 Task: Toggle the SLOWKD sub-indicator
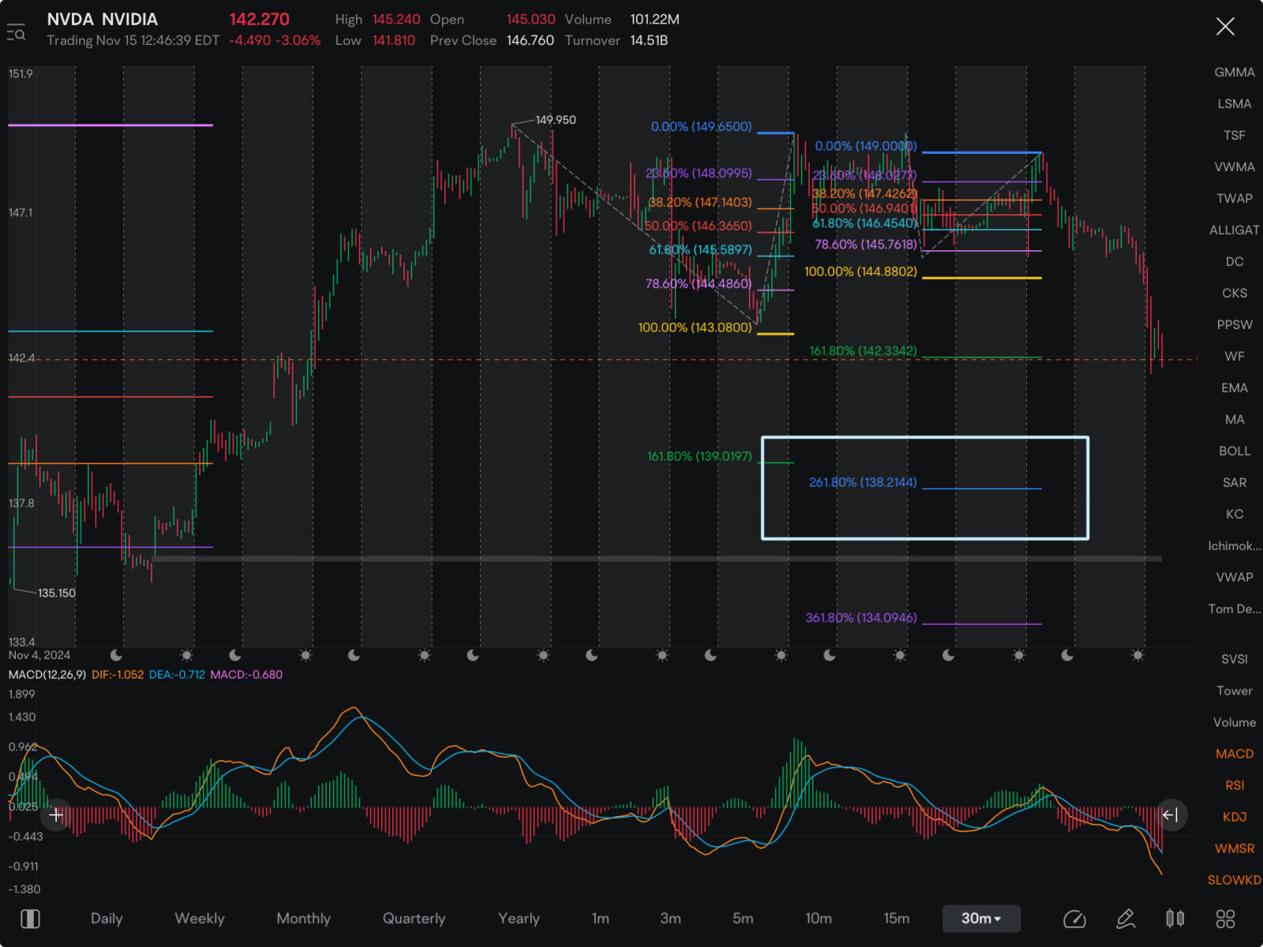[x=1234, y=880]
